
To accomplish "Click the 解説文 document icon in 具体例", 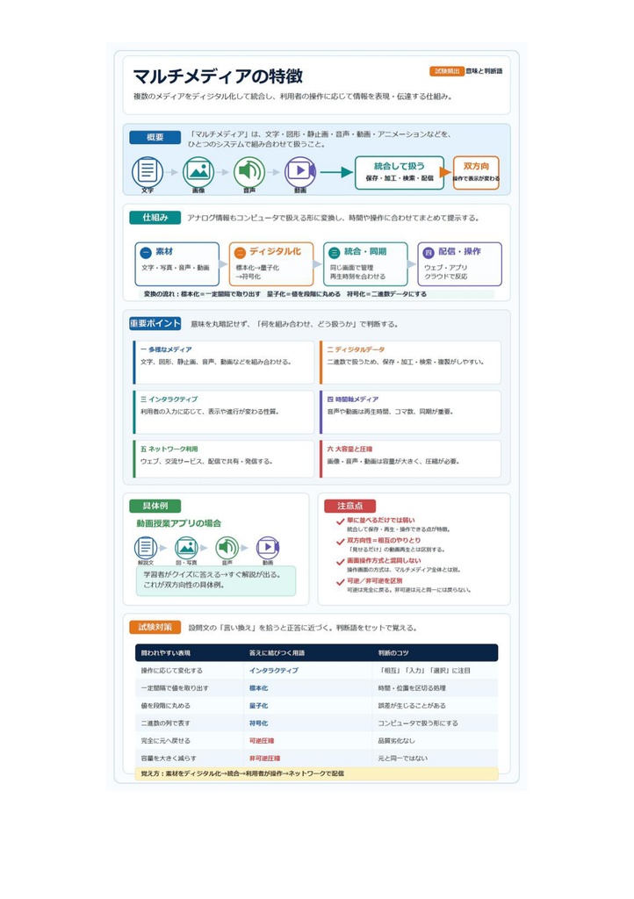I will (x=146, y=548).
